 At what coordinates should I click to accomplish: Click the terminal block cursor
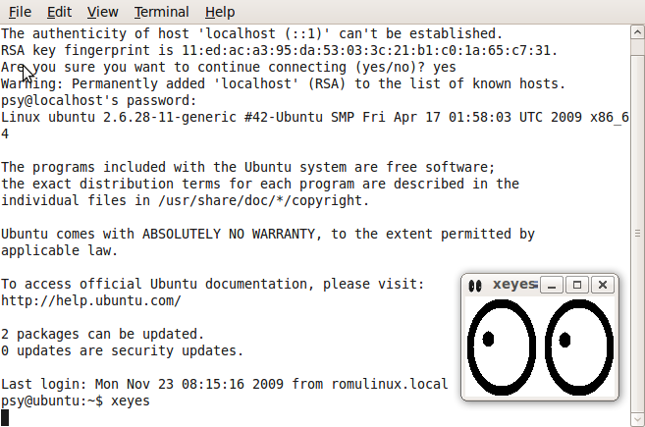pyautogui.click(x=5, y=417)
